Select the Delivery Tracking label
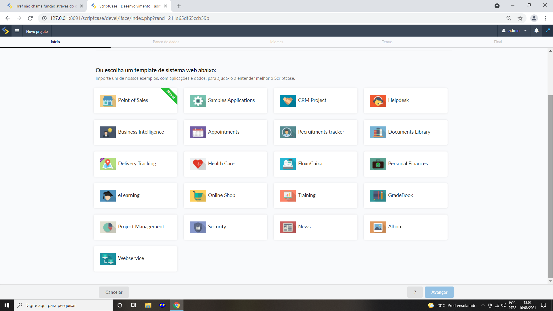 coord(137,164)
